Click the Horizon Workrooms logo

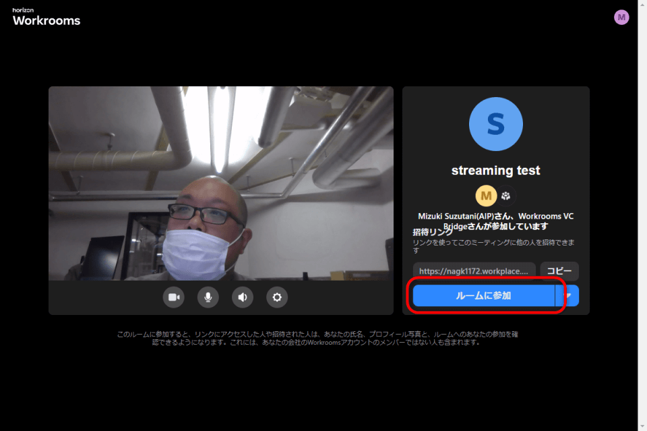(46, 18)
